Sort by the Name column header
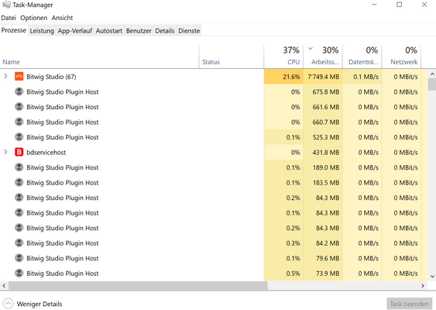Screen dimensions: 436x310 pyautogui.click(x=99, y=57)
